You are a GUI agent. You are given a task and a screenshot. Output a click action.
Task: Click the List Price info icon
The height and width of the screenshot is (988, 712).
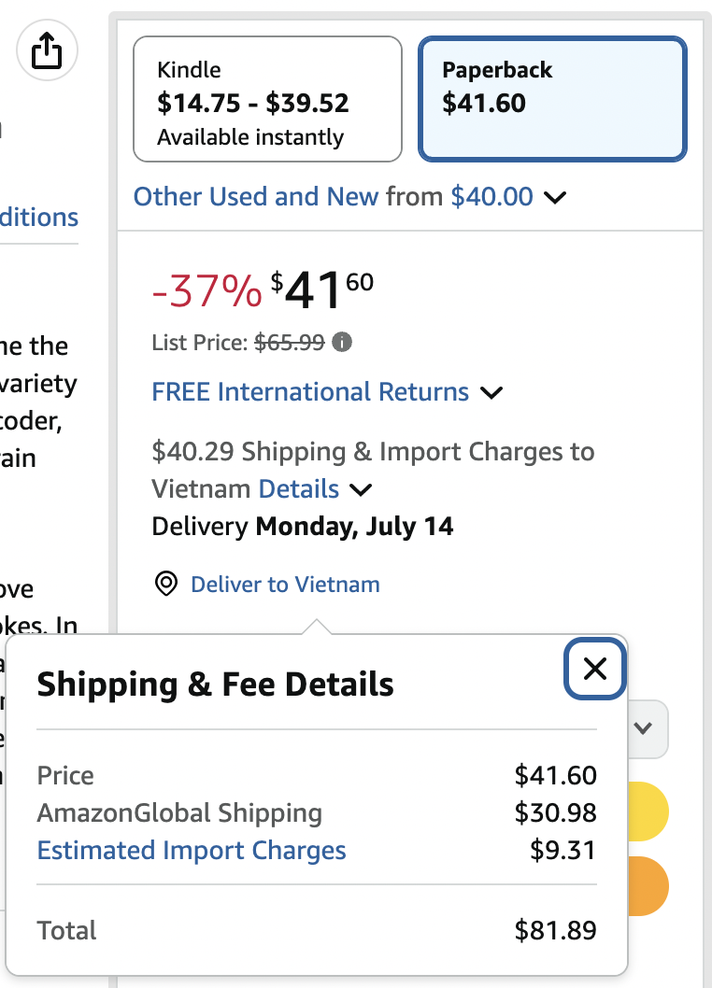pos(342,342)
